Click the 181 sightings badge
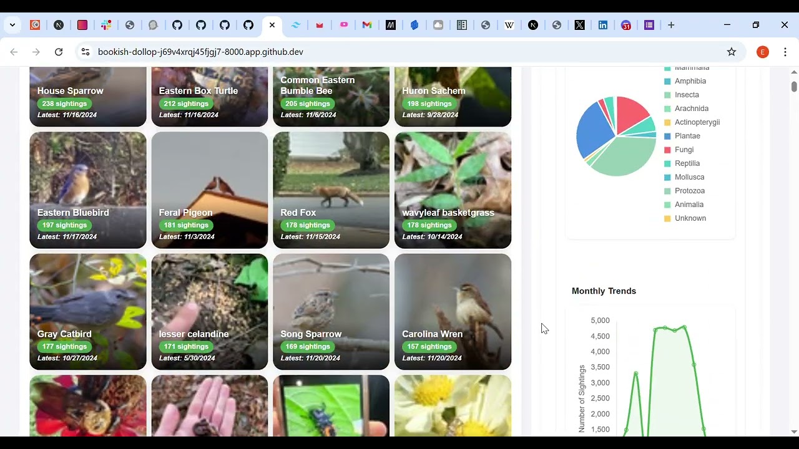799x449 pixels. [x=186, y=225]
